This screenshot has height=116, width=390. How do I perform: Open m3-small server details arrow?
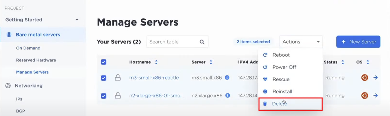pos(375,78)
